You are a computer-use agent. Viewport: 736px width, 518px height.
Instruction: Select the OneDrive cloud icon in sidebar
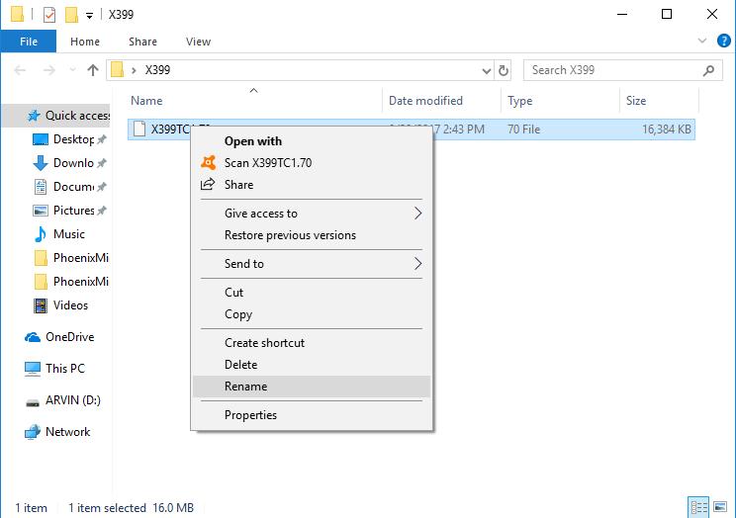pyautogui.click(x=33, y=337)
